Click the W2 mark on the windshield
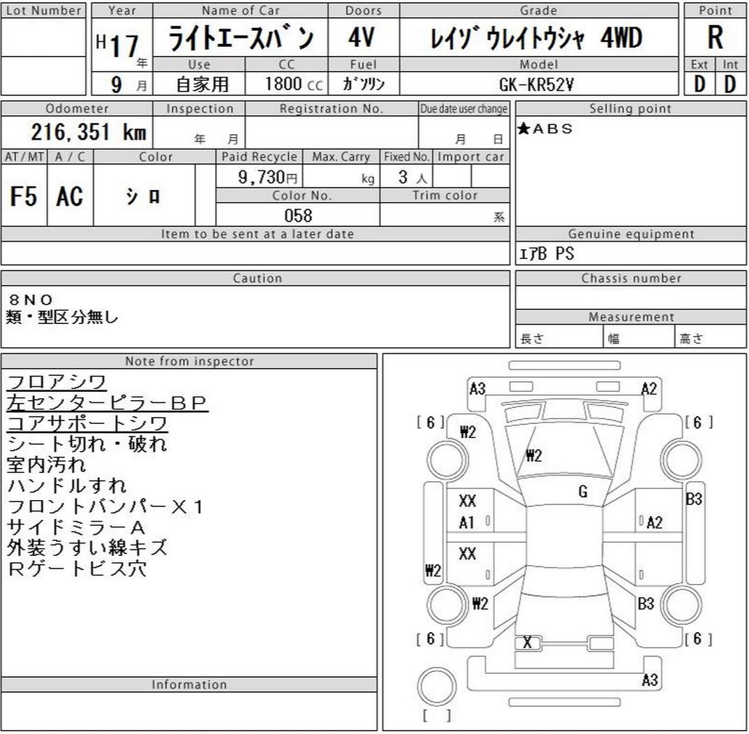The width and height of the screenshot is (749, 734). (x=533, y=455)
